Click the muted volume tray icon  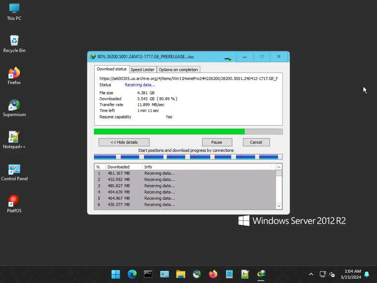pos(332,274)
